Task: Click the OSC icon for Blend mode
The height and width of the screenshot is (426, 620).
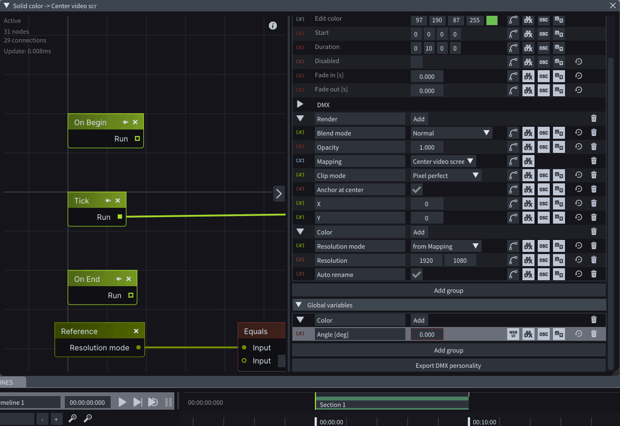Action: pyautogui.click(x=543, y=133)
